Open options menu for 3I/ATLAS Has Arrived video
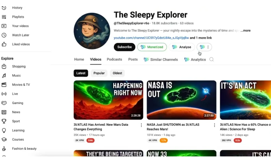The image size is (271, 160). point(141,125)
